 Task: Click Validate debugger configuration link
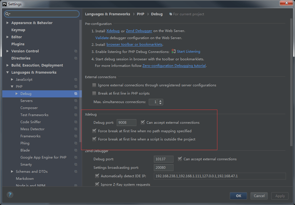pyautogui.click(x=102, y=38)
